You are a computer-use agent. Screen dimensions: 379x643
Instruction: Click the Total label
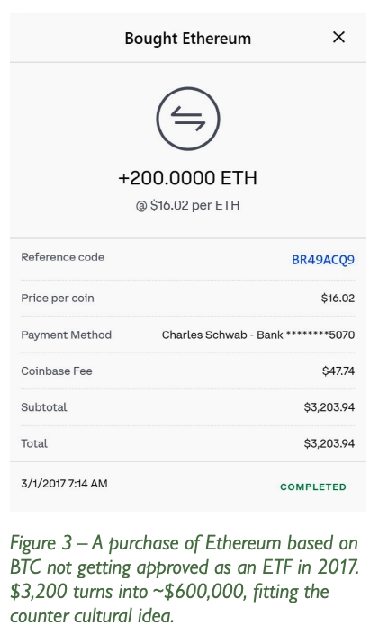34,443
